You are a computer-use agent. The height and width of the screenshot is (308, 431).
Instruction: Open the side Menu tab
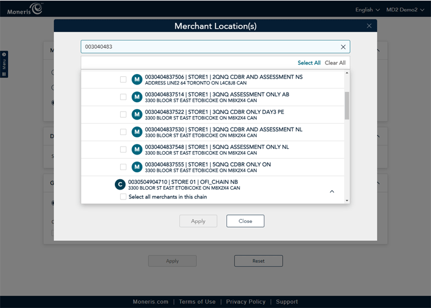(4, 64)
